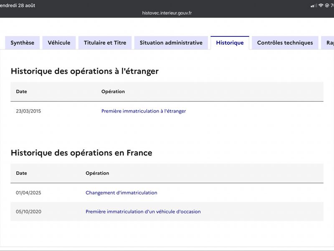This screenshot has width=334, height=251.
Task: Tap the histovec.interieur.gouv.fr address bar
Action: coord(167,13)
